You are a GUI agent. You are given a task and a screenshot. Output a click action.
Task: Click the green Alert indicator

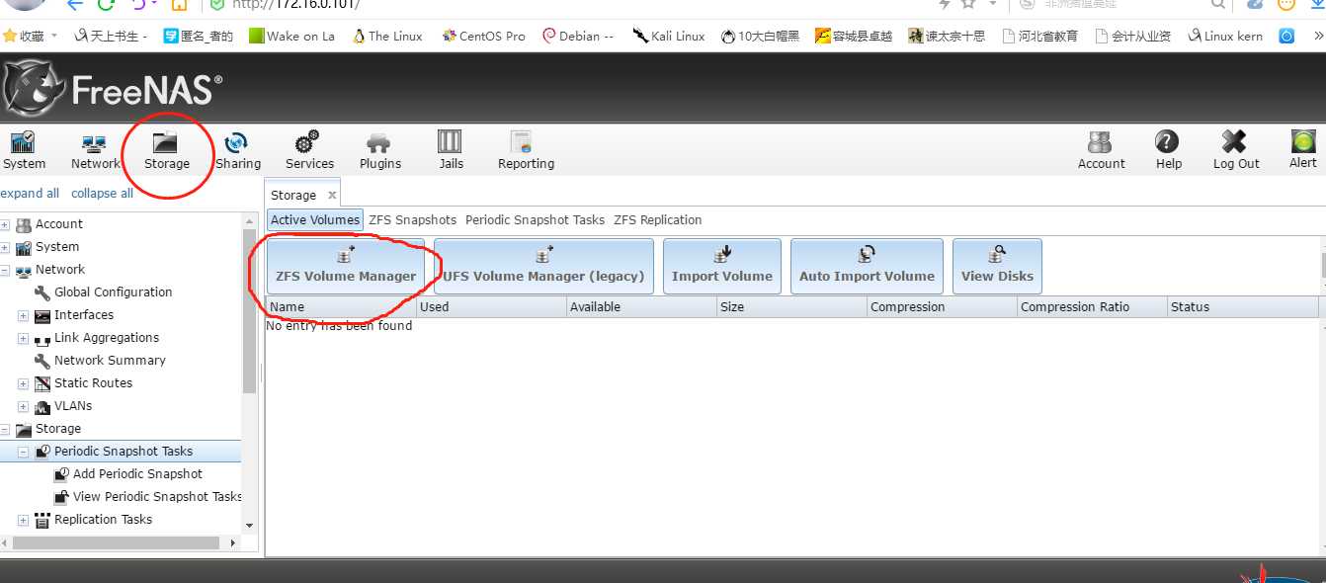point(1302,149)
